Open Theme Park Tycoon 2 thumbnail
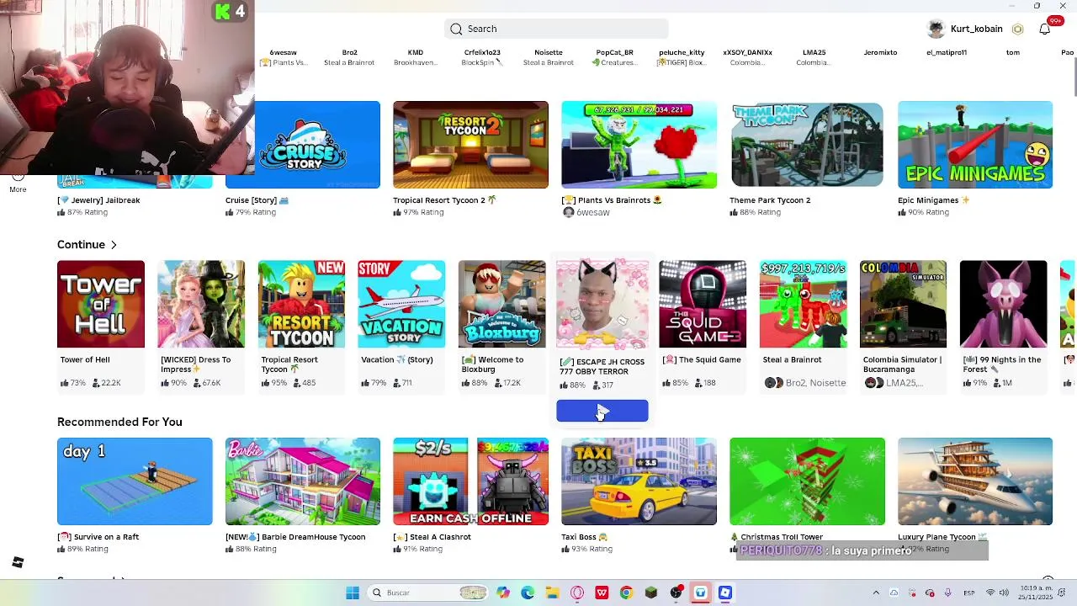The width and height of the screenshot is (1077, 606). point(807,145)
